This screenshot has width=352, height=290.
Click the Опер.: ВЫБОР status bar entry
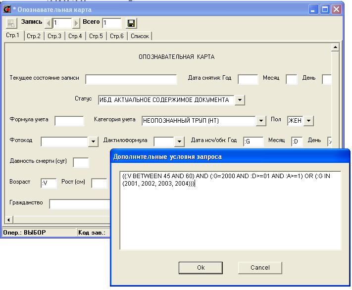tap(39, 232)
